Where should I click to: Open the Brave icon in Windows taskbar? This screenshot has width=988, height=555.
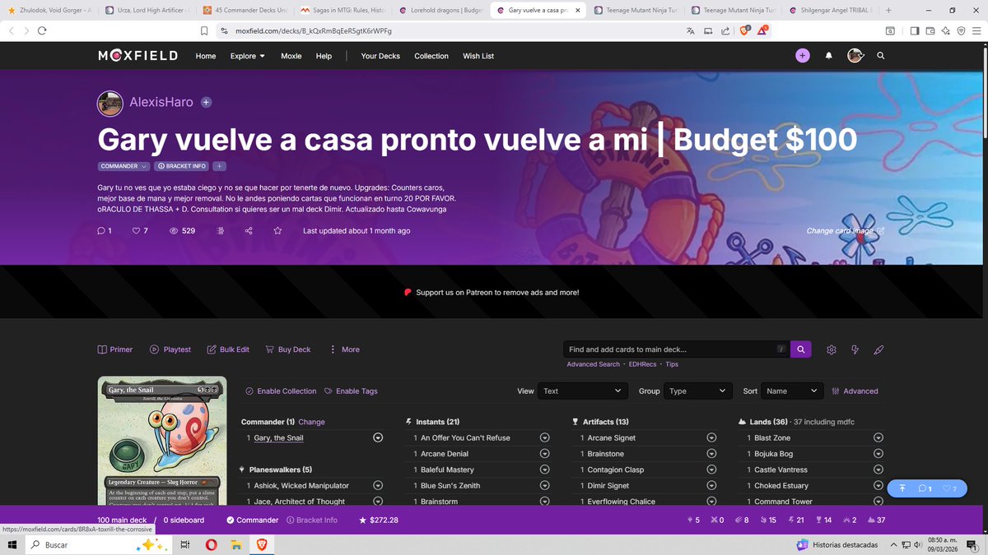[x=262, y=545]
